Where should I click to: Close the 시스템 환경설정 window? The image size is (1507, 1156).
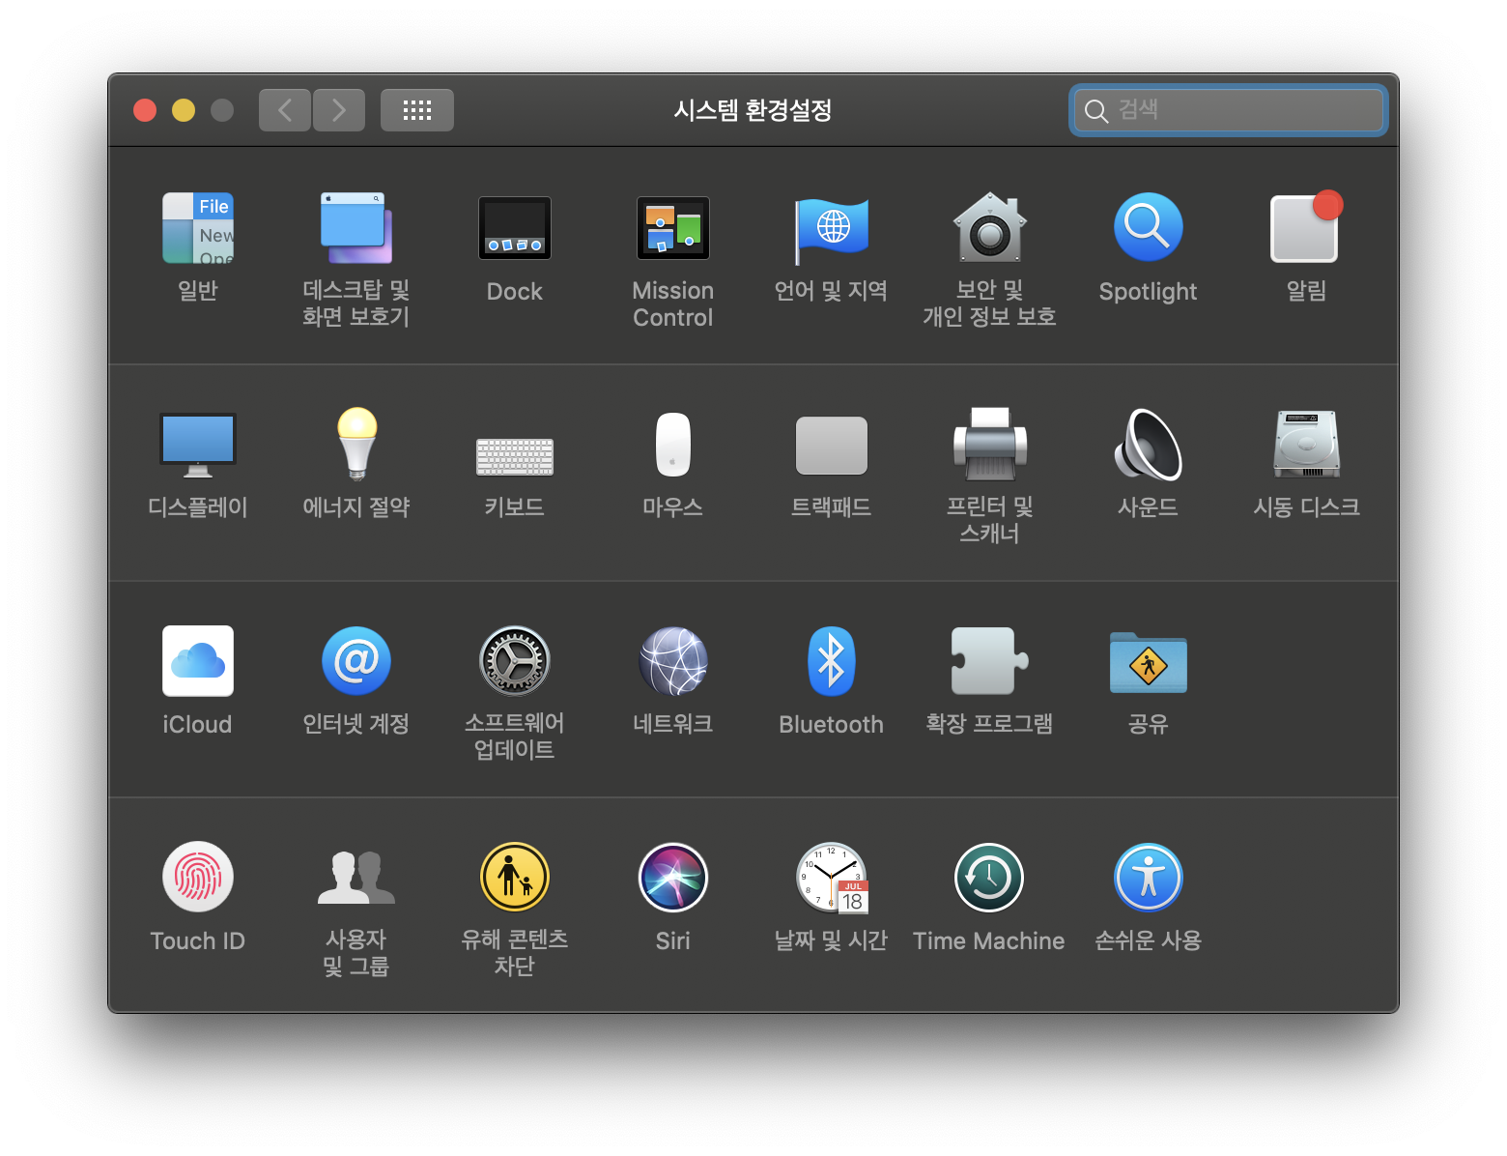click(145, 110)
